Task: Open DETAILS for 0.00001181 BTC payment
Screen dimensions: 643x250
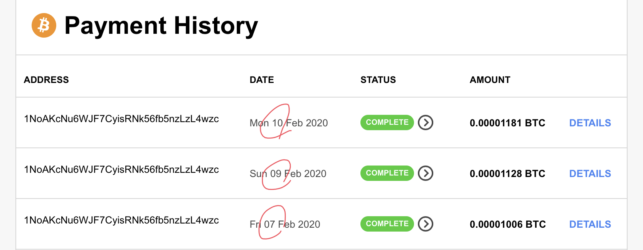Action: [x=590, y=123]
